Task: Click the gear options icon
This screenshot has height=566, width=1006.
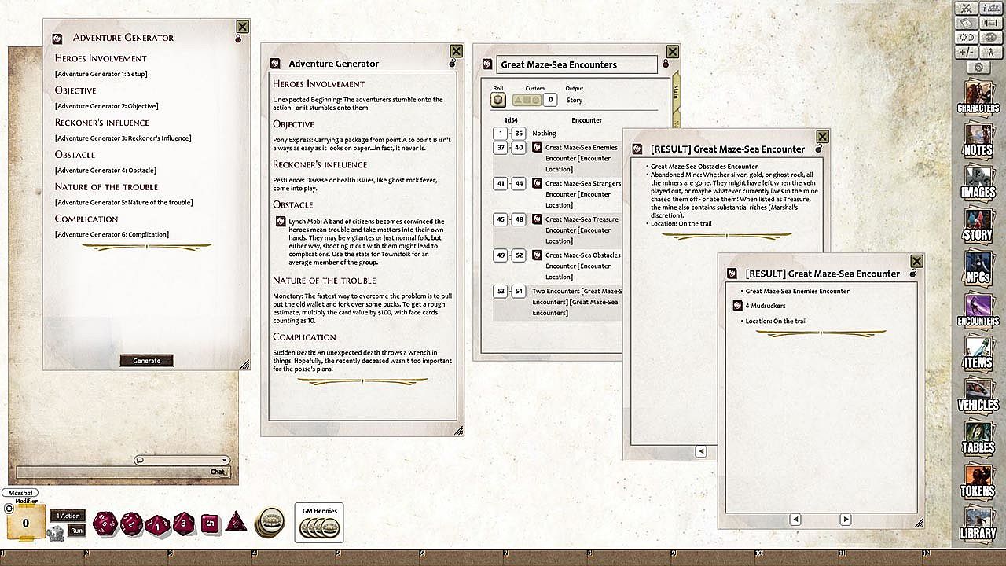Action: coord(978,68)
